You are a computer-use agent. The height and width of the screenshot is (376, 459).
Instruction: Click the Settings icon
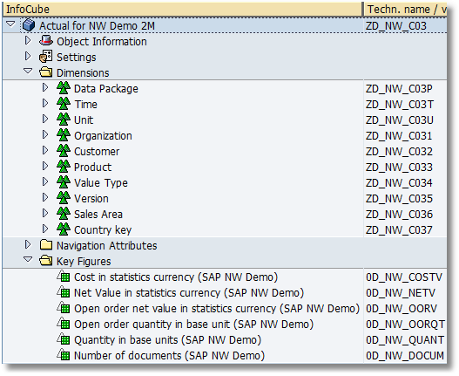coord(46,57)
